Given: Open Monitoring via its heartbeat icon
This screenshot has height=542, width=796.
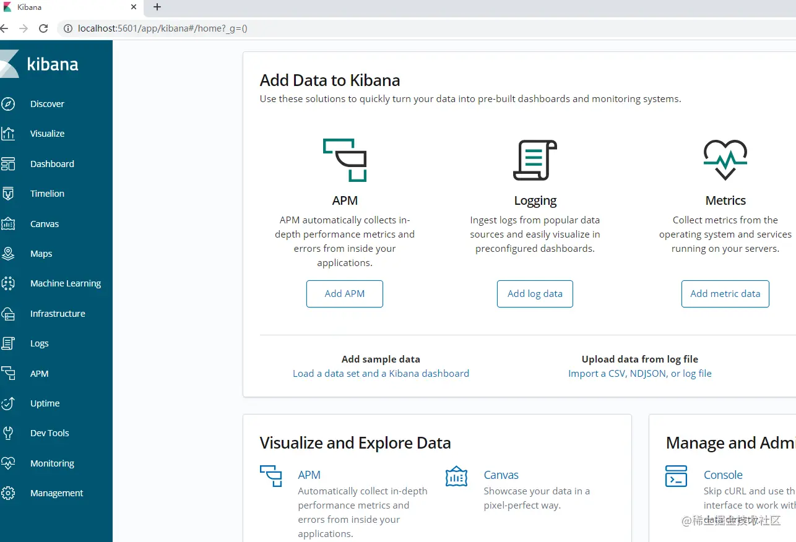Looking at the screenshot, I should point(8,463).
